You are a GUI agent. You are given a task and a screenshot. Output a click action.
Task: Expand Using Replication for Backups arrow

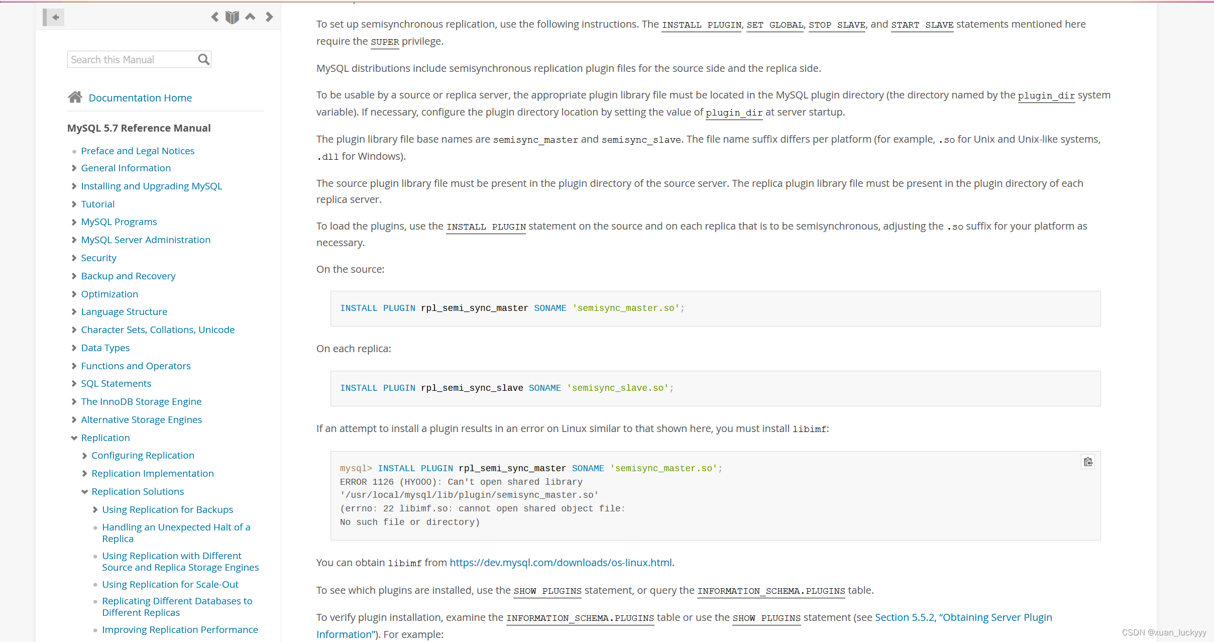tap(95, 510)
